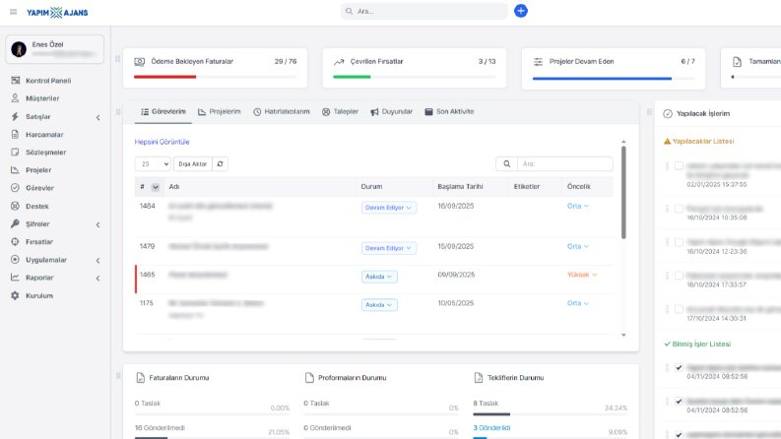Click Projeler Devam Eden sliders icon
781x439 pixels.
pyautogui.click(x=538, y=62)
